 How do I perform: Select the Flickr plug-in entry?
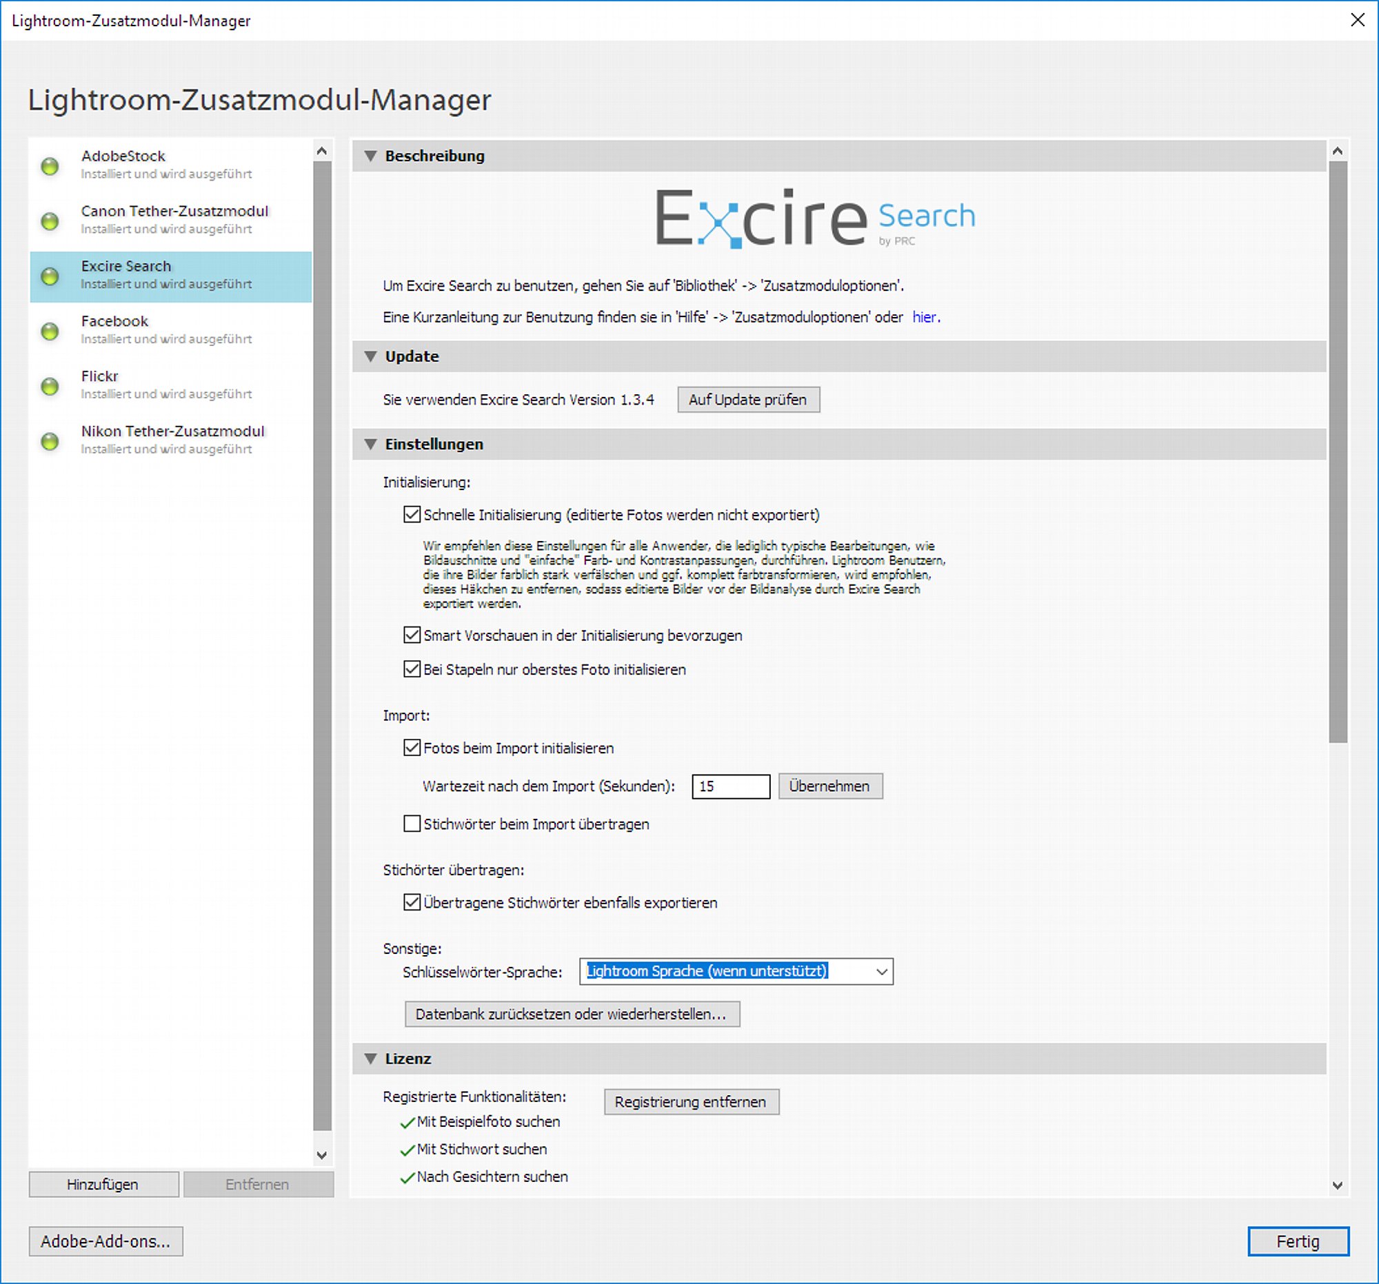(170, 386)
